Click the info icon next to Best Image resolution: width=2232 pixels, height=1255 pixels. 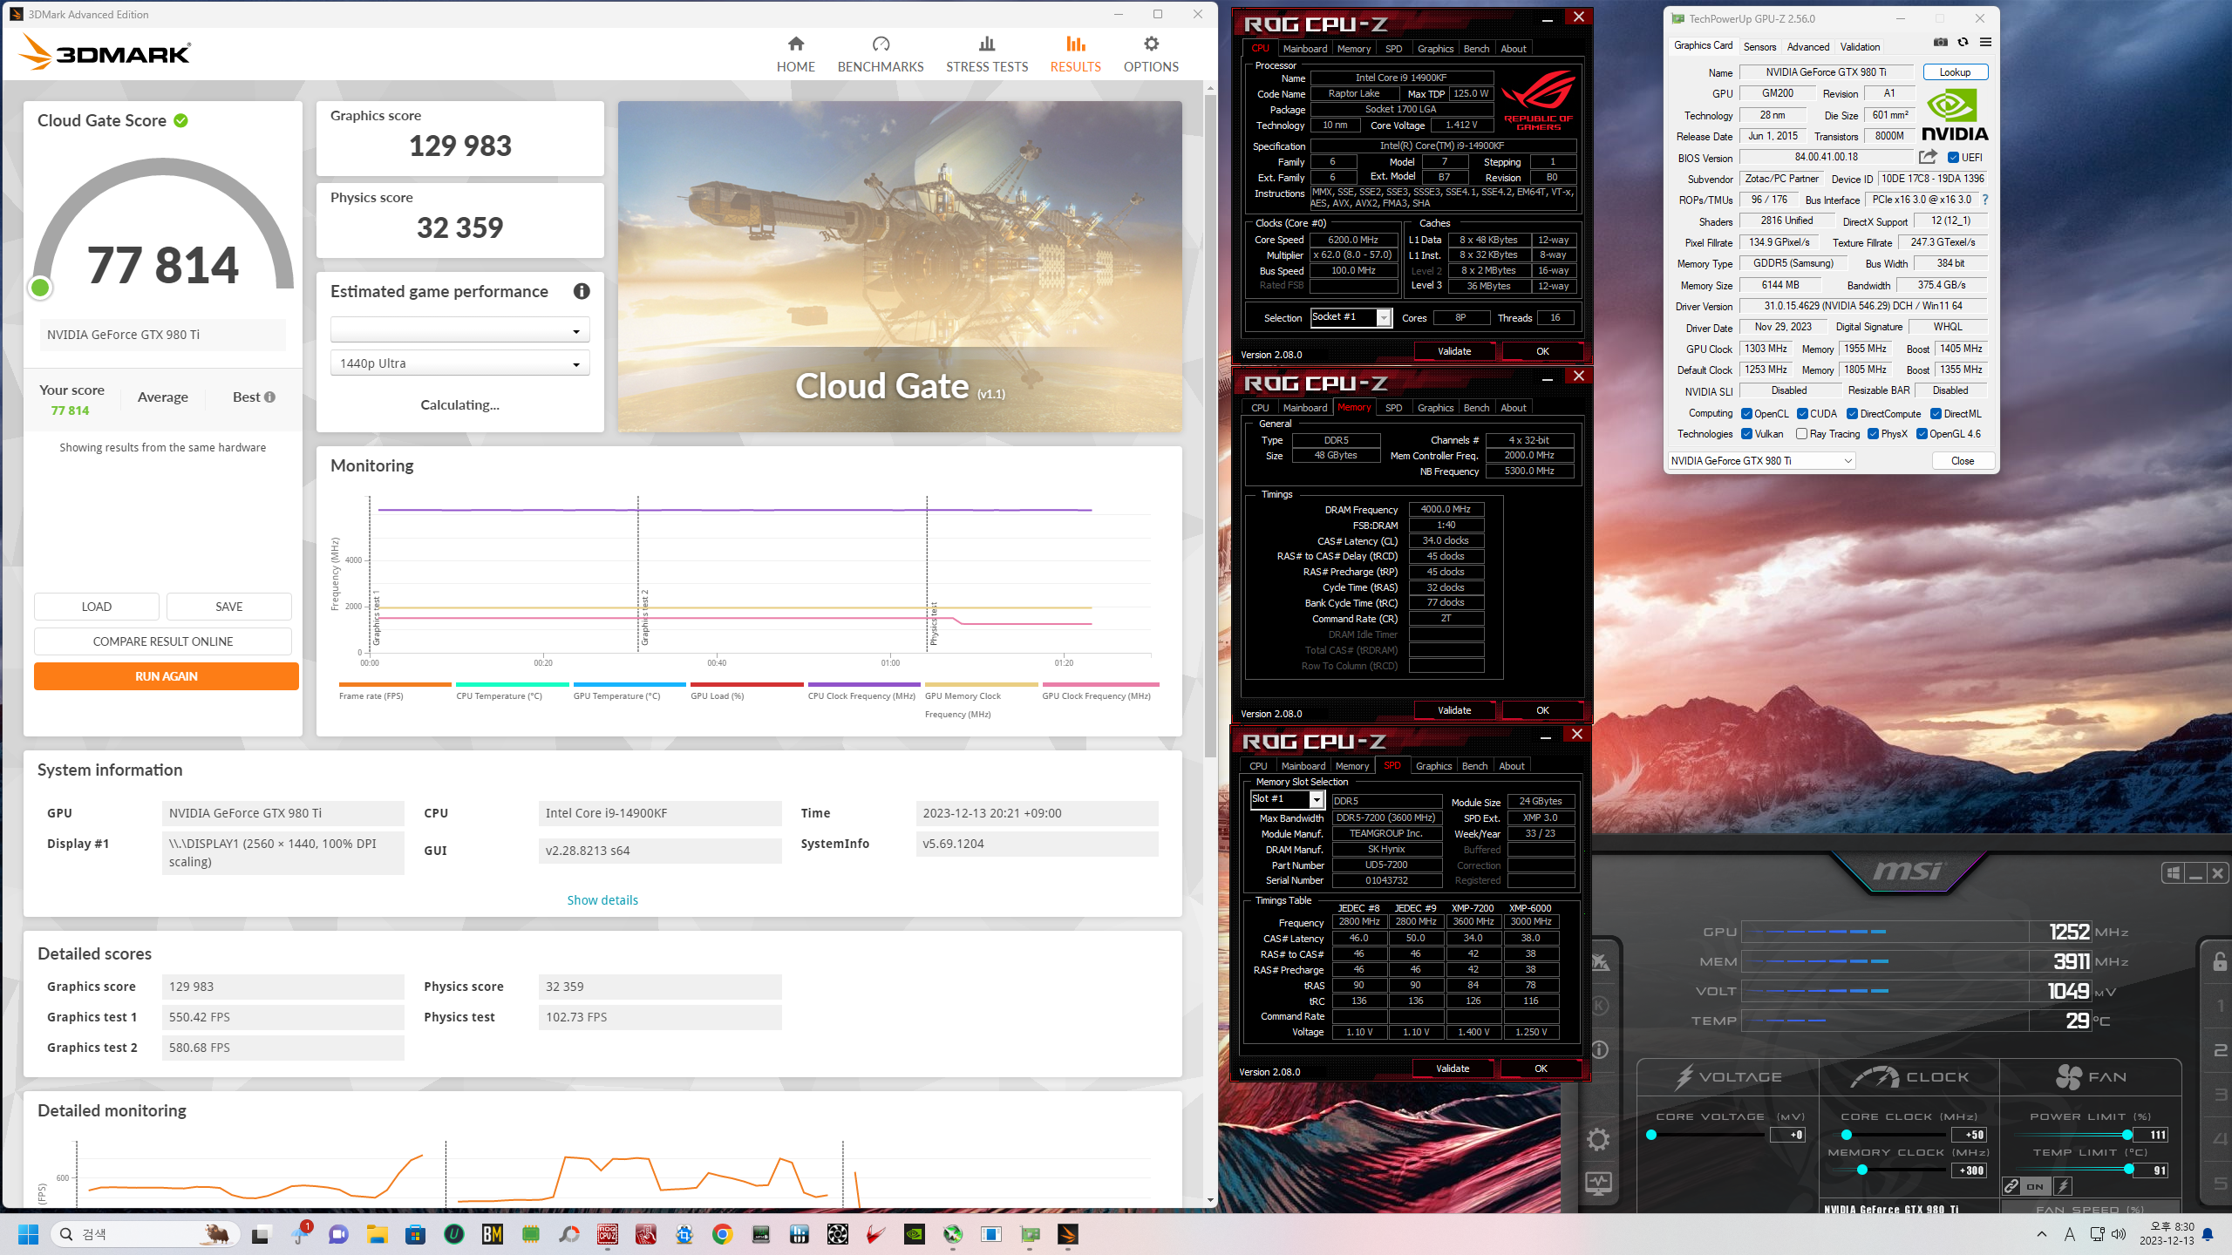pos(269,397)
